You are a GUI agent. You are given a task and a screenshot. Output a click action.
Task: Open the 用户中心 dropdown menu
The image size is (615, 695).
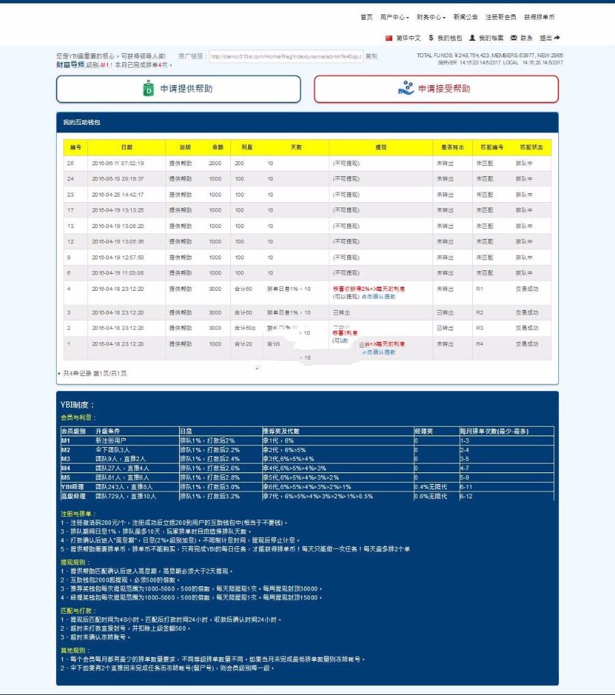[x=394, y=17]
